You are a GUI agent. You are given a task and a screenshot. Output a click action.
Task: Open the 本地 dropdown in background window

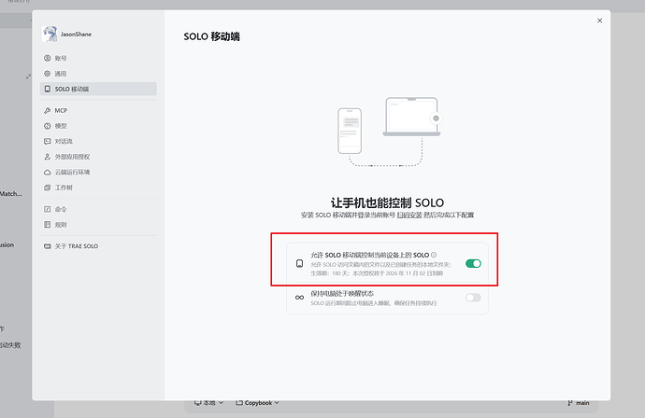[209, 403]
